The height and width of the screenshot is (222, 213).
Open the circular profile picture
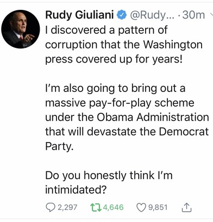pyautogui.click(x=21, y=29)
